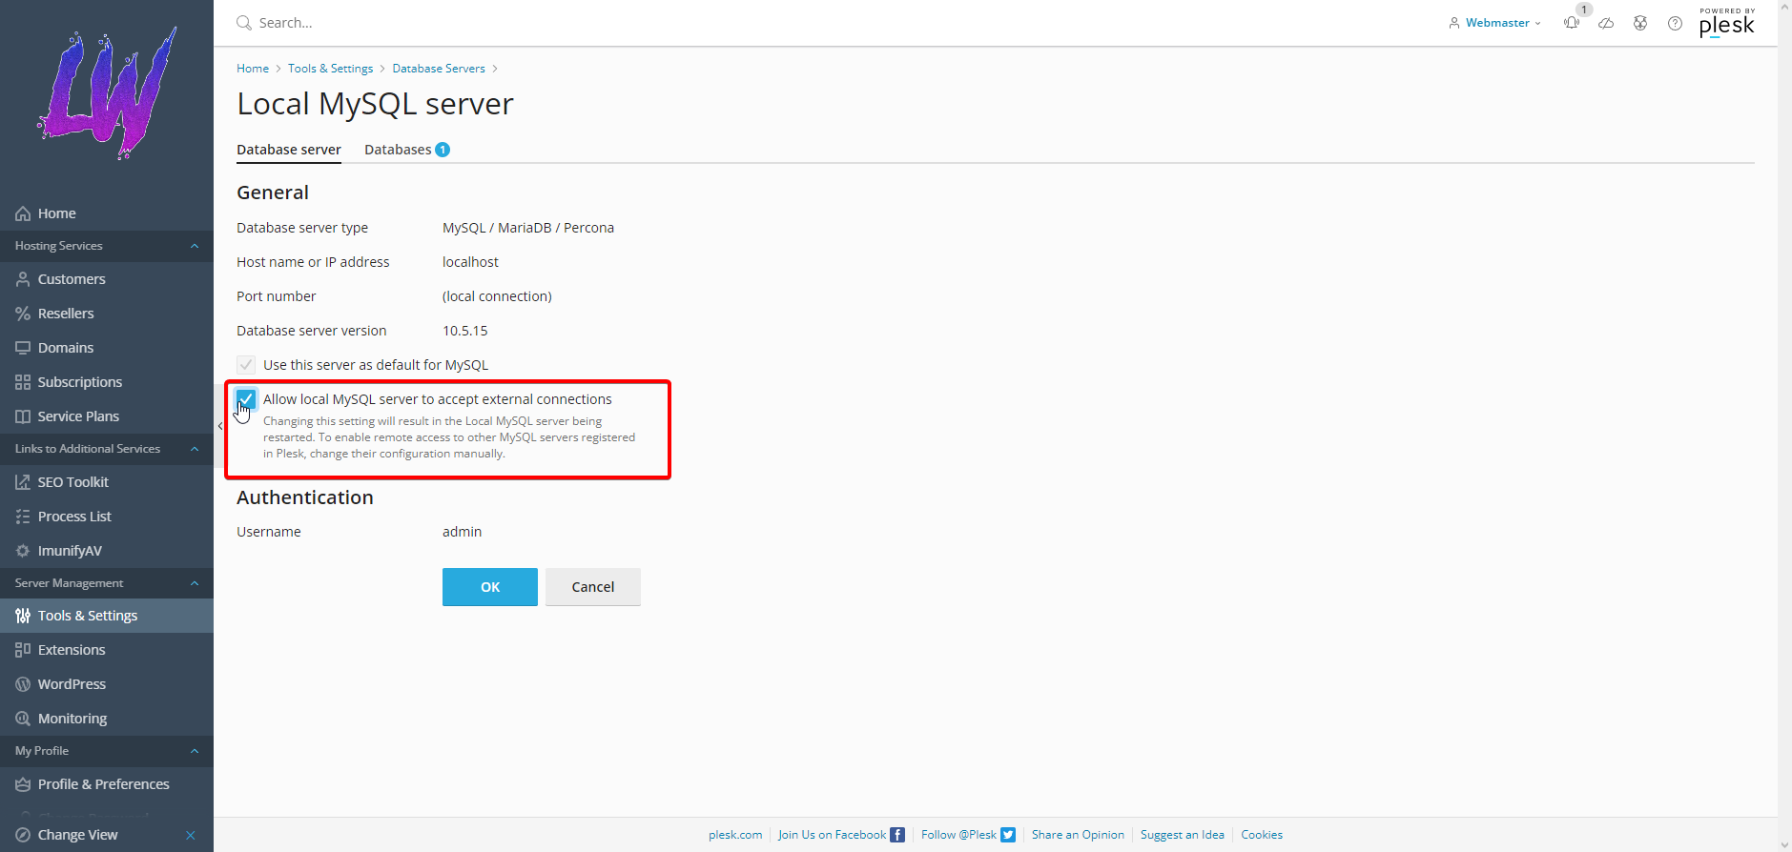Image resolution: width=1792 pixels, height=852 pixels.
Task: Click the Database Servers breadcrumb link
Action: (x=438, y=69)
